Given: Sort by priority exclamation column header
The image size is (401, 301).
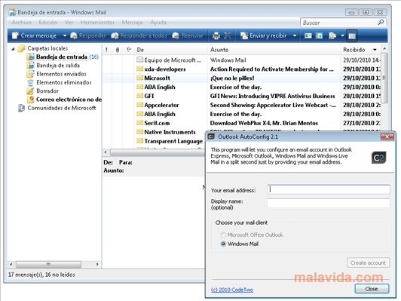Looking at the screenshot, I should tap(106, 50).
